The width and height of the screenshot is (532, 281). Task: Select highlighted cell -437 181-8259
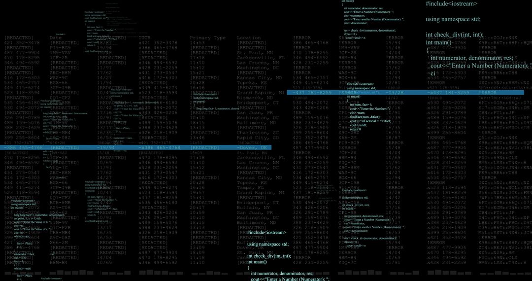coord(312,93)
